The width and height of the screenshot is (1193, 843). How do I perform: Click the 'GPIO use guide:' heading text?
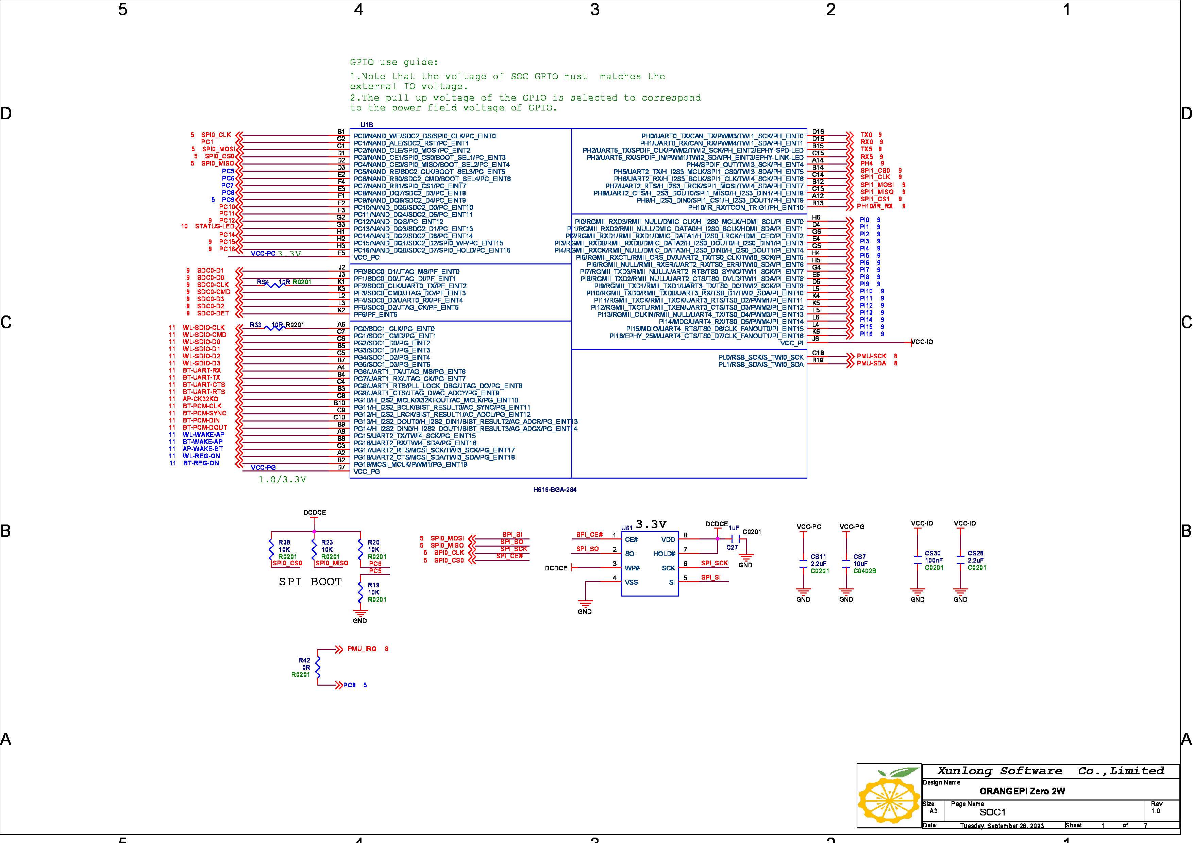pyautogui.click(x=393, y=62)
